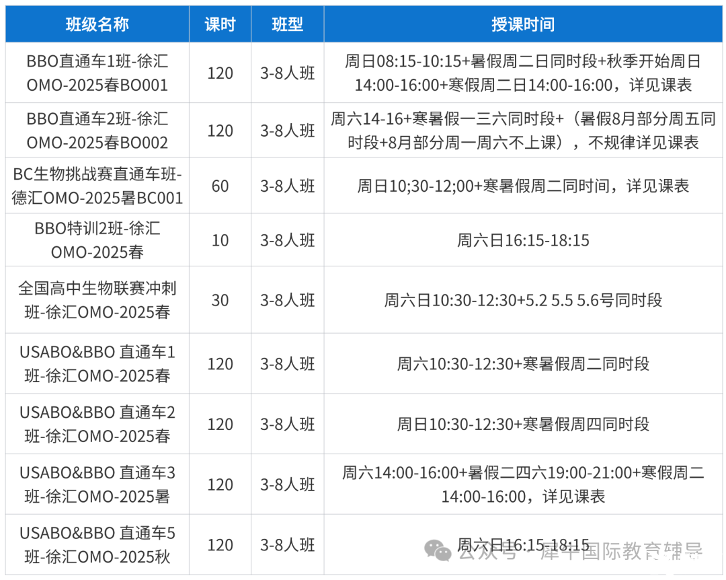The width and height of the screenshot is (726, 580).
Task: Click the WeChat logo in the watermark
Action: coord(441,552)
